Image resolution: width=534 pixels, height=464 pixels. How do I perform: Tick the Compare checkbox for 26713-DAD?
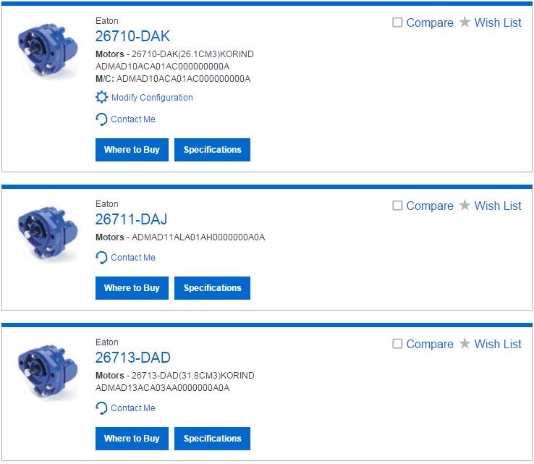(x=397, y=344)
